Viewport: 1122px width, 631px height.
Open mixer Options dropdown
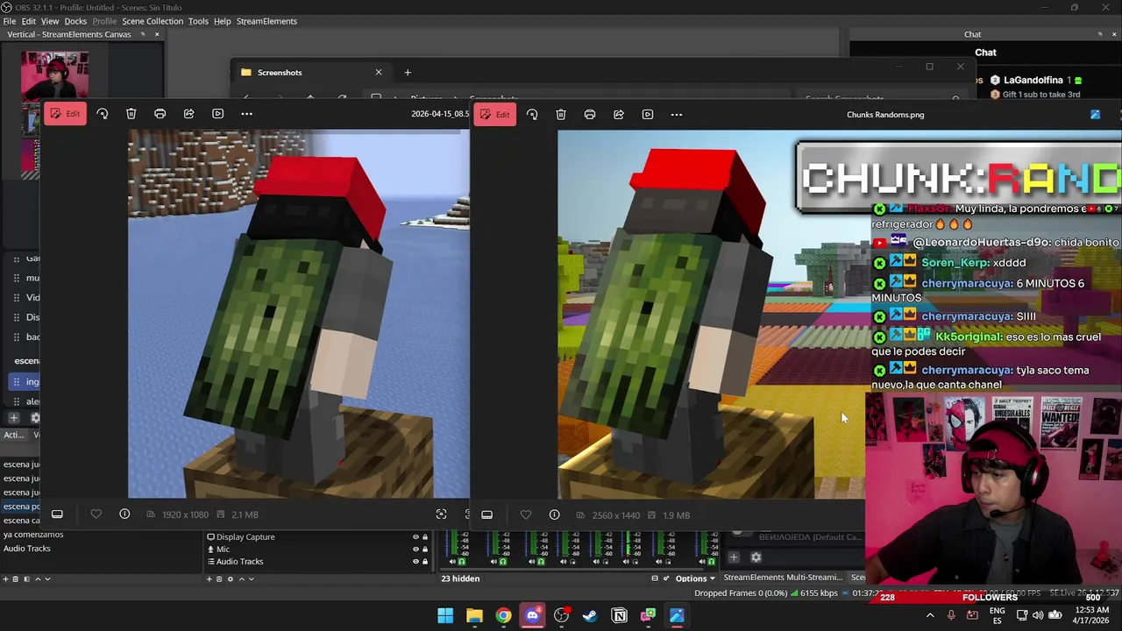point(695,578)
